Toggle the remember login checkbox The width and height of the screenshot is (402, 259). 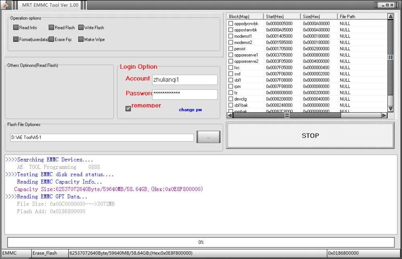tap(128, 109)
